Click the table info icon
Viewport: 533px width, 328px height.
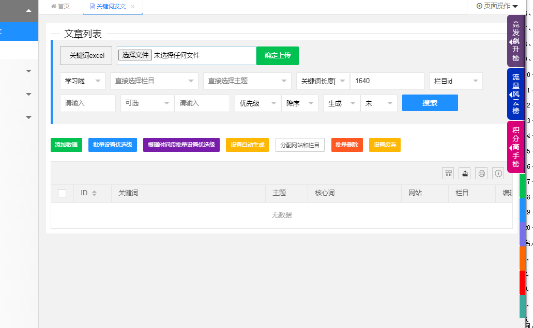pyautogui.click(x=498, y=174)
